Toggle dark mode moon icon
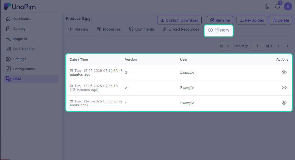 [x=267, y=7]
